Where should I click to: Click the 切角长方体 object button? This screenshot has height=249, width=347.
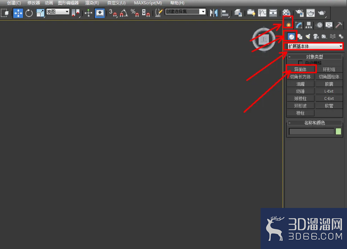click(x=300, y=77)
